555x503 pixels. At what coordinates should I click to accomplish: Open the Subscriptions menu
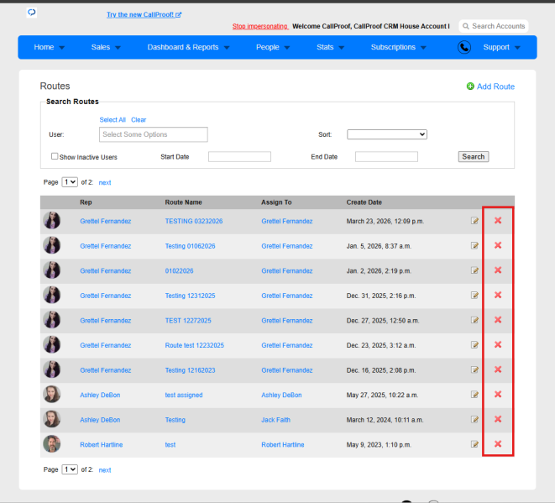click(398, 47)
